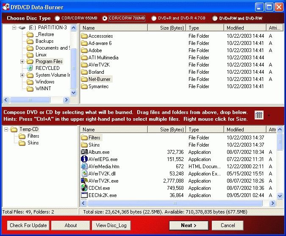The width and height of the screenshot is (286, 236).
Task: Click the Skins folder icon in lower tree
Action: (x=22, y=143)
